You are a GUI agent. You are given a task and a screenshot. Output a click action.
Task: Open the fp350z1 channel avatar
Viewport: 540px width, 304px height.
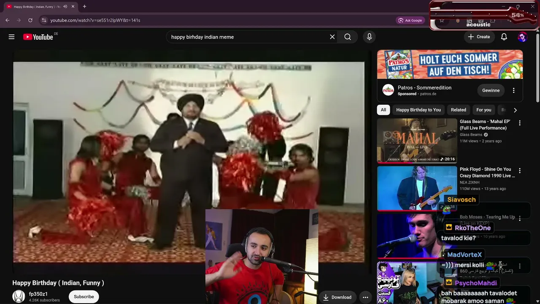pyautogui.click(x=19, y=296)
